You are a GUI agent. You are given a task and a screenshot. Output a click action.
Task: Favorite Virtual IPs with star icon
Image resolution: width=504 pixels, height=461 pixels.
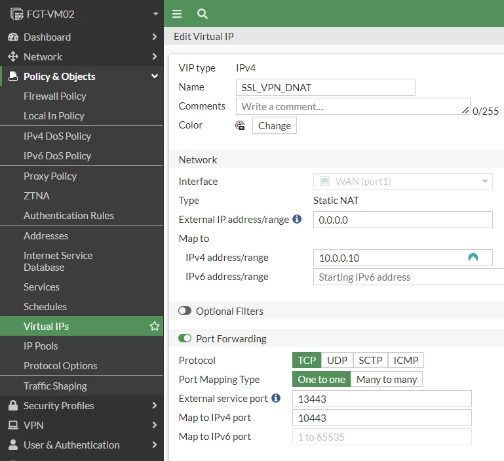[155, 326]
